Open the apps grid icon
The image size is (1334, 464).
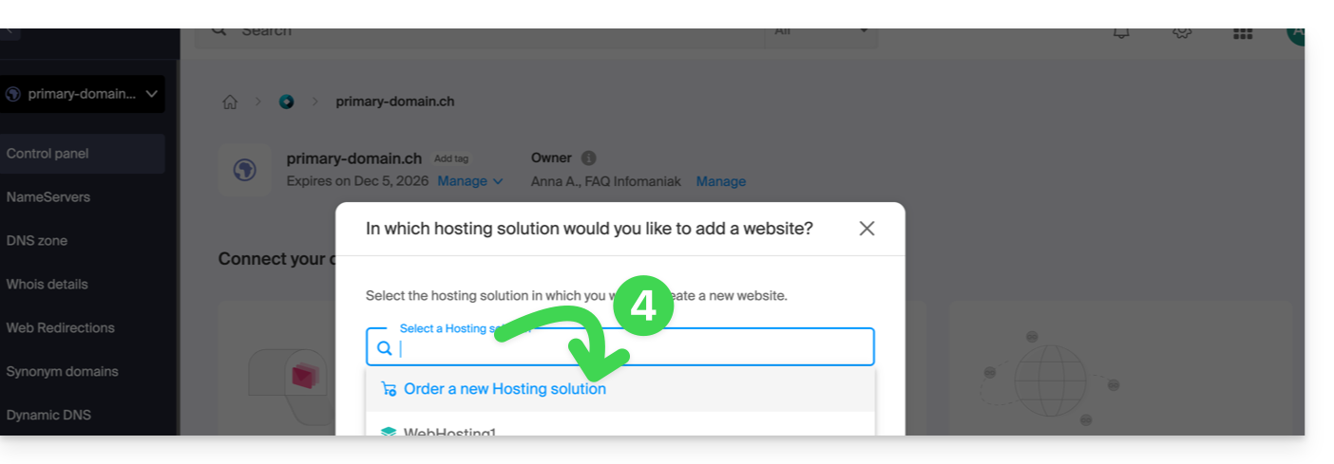click(1242, 32)
